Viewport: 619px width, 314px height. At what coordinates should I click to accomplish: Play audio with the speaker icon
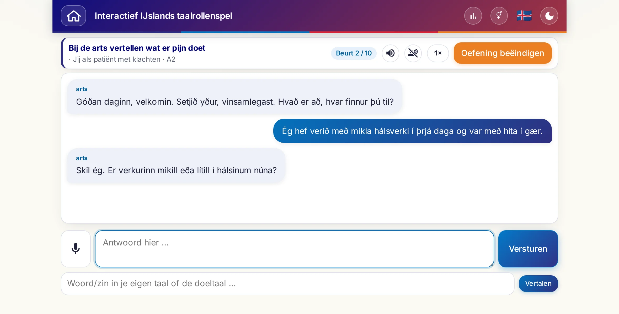coord(391,53)
